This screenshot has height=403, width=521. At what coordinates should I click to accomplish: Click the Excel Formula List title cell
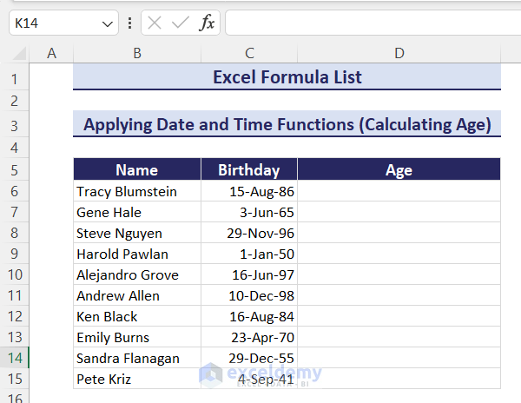[x=287, y=78]
